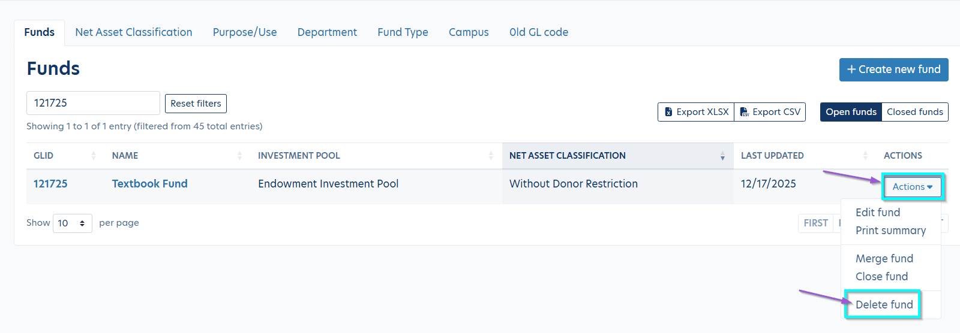Viewport: 960px width, 333px height.
Task: Change the entries per page selector
Action: click(x=72, y=223)
